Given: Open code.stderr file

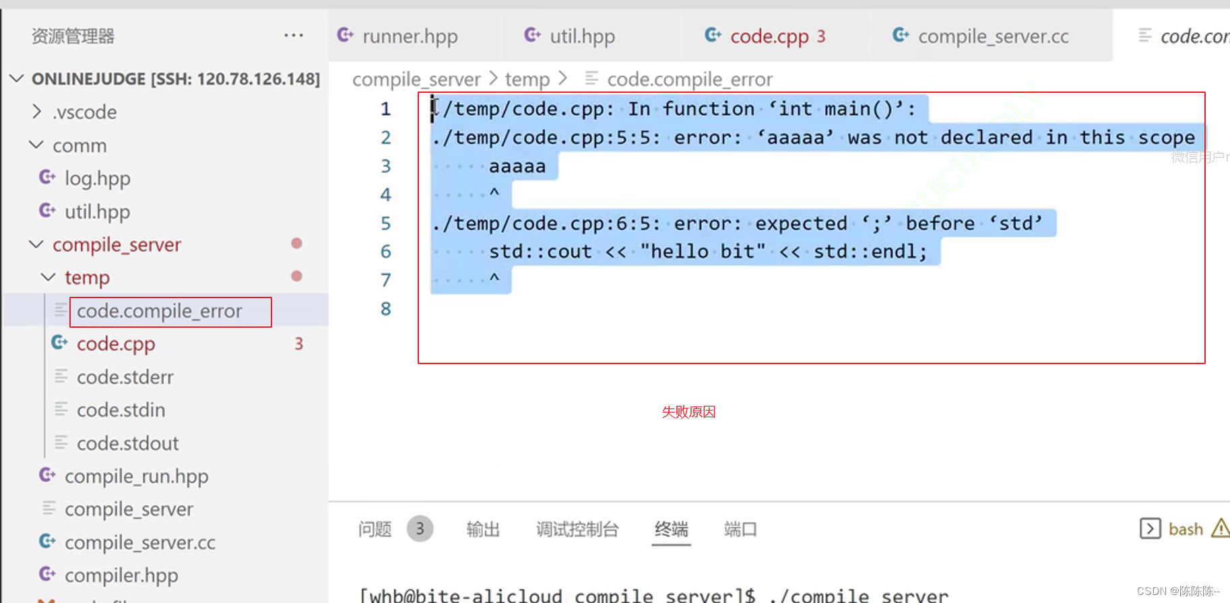Looking at the screenshot, I should point(125,377).
